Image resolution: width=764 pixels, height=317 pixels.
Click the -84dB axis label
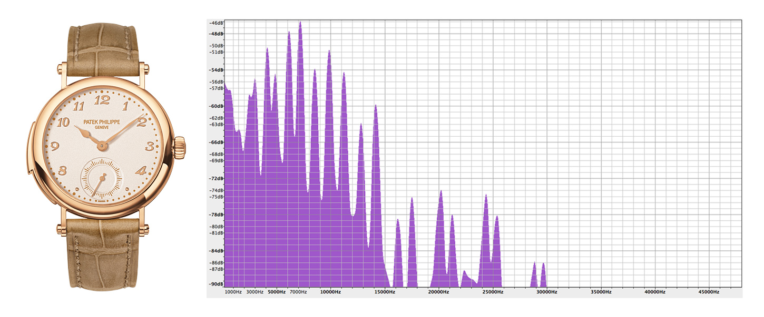coord(216,251)
